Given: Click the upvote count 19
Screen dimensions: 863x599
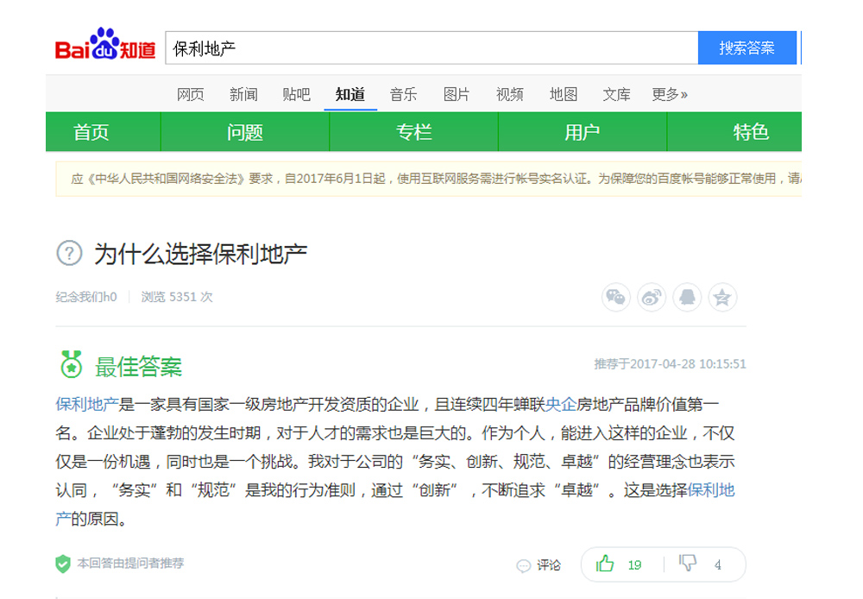Looking at the screenshot, I should [634, 564].
